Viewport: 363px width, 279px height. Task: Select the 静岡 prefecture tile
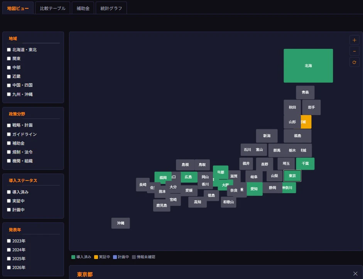tap(272, 188)
